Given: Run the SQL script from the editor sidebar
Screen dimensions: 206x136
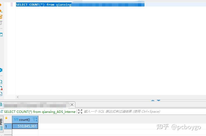Looking at the screenshot, I should tap(1, 17).
